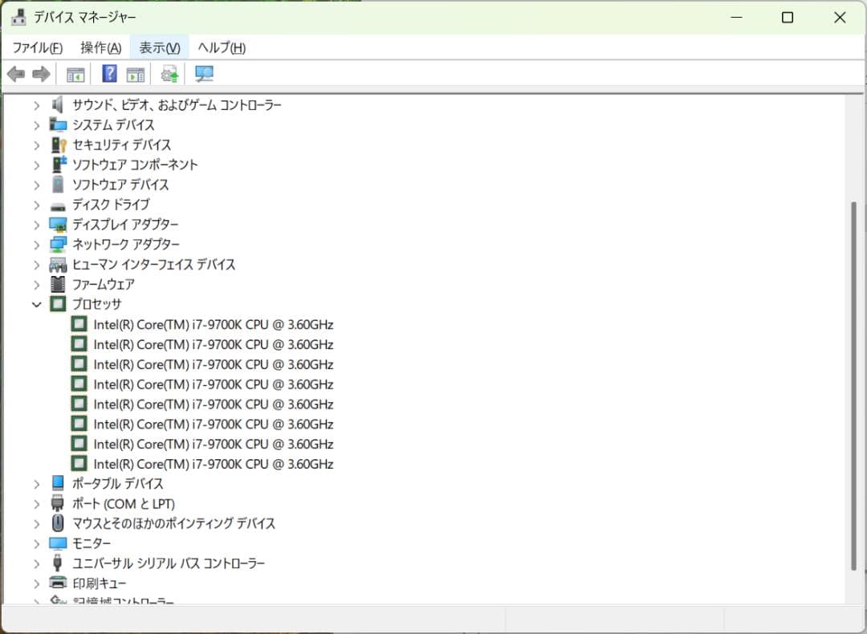
Task: Open the 表示(V) menu
Action: pyautogui.click(x=159, y=47)
